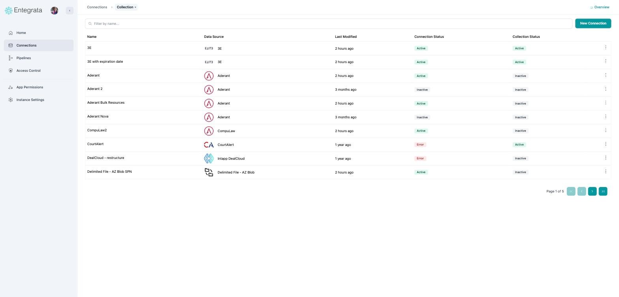The height and width of the screenshot is (297, 619).
Task: Open App Permissions from the sidebar
Action: point(39,87)
